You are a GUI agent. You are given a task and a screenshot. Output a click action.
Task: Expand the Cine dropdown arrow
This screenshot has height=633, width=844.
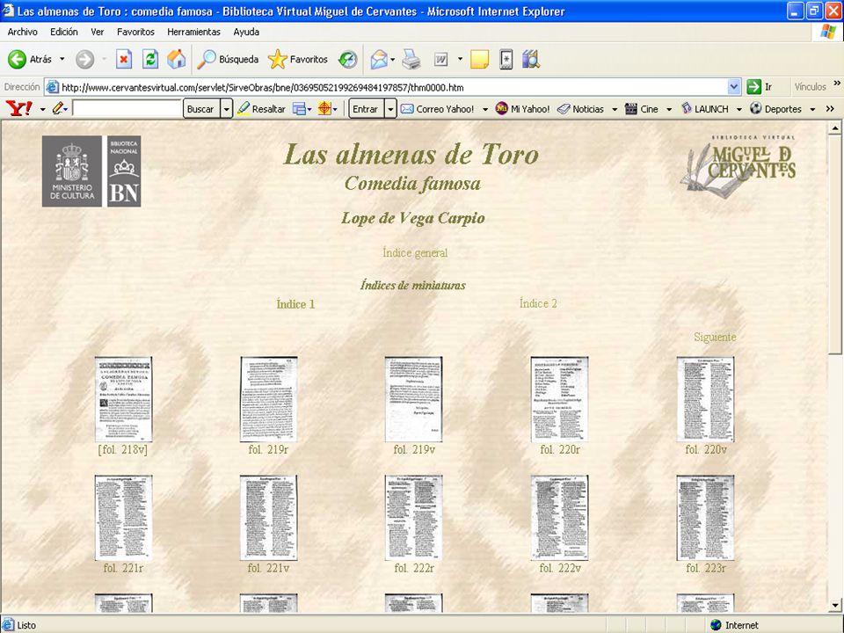669,109
